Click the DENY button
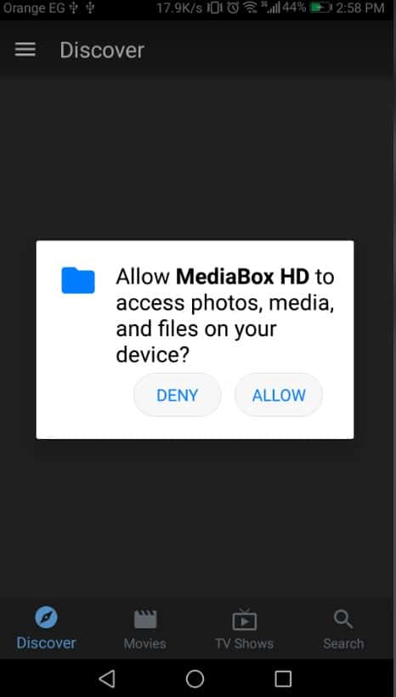Screen dimensions: 396x697 [177, 395]
